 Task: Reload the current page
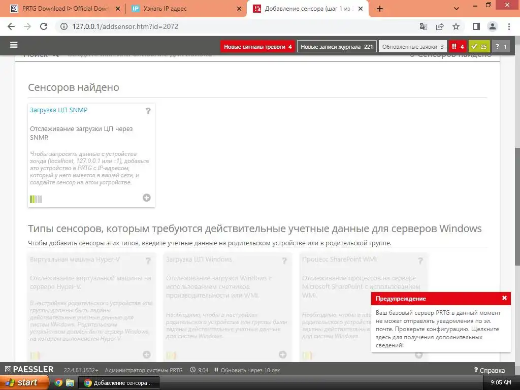(44, 26)
